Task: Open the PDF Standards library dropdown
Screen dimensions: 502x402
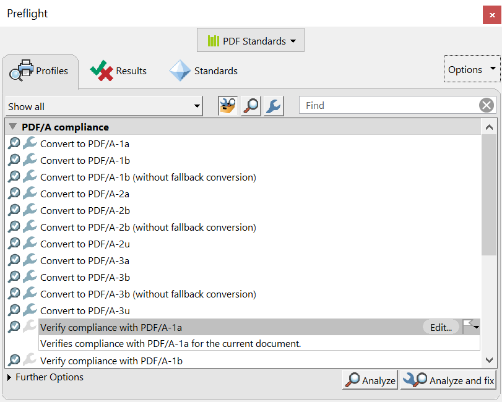Action: [x=251, y=40]
